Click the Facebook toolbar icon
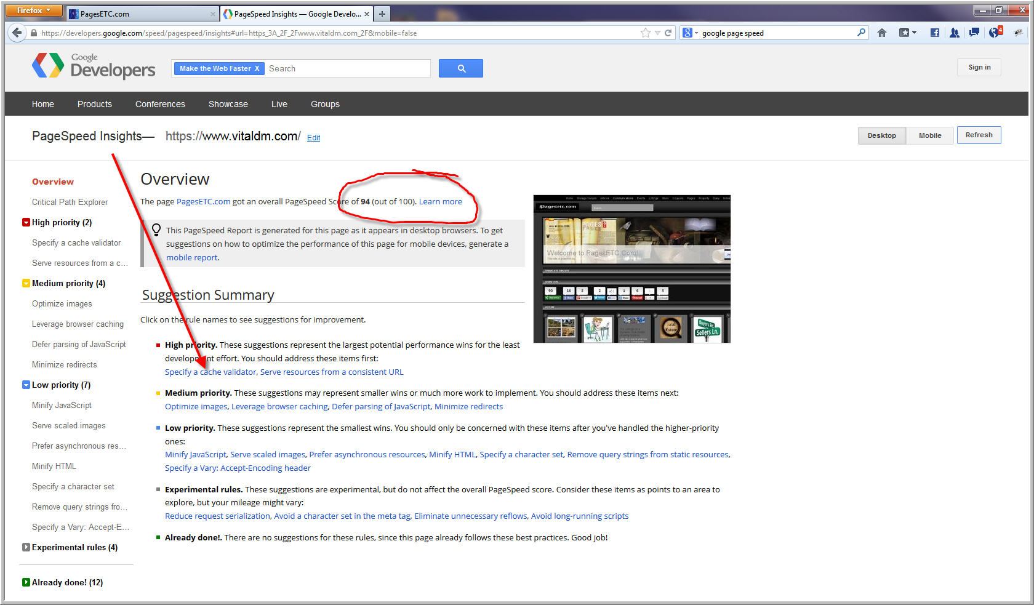The height and width of the screenshot is (605, 1034). coord(934,33)
